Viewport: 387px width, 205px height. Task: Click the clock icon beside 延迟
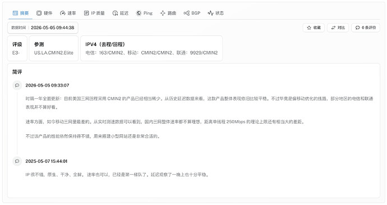click(x=115, y=13)
